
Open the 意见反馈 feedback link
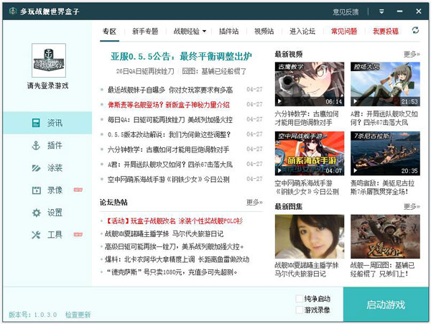pos(345,12)
